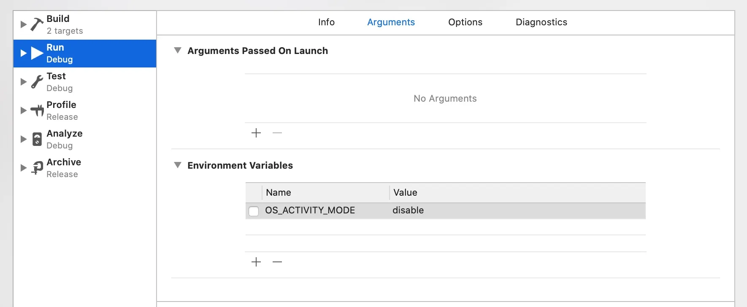747x307 pixels.
Task: Expand the Test action disclosure triangle
Action: (x=24, y=82)
